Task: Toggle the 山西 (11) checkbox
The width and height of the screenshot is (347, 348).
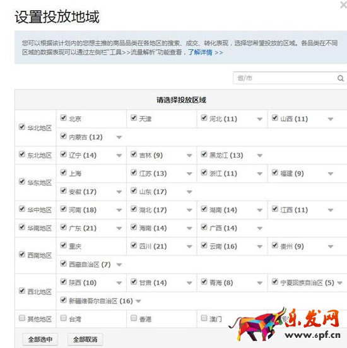Action: [x=275, y=118]
